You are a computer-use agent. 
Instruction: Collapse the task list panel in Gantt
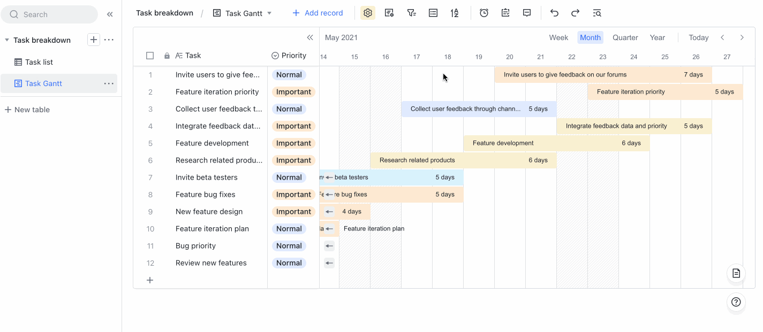(309, 37)
